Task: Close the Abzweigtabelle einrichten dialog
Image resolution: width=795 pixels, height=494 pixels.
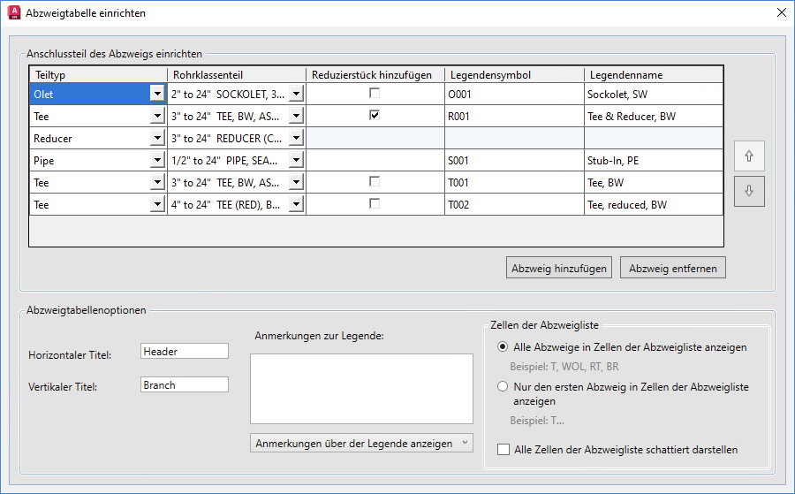Action: pyautogui.click(x=780, y=13)
